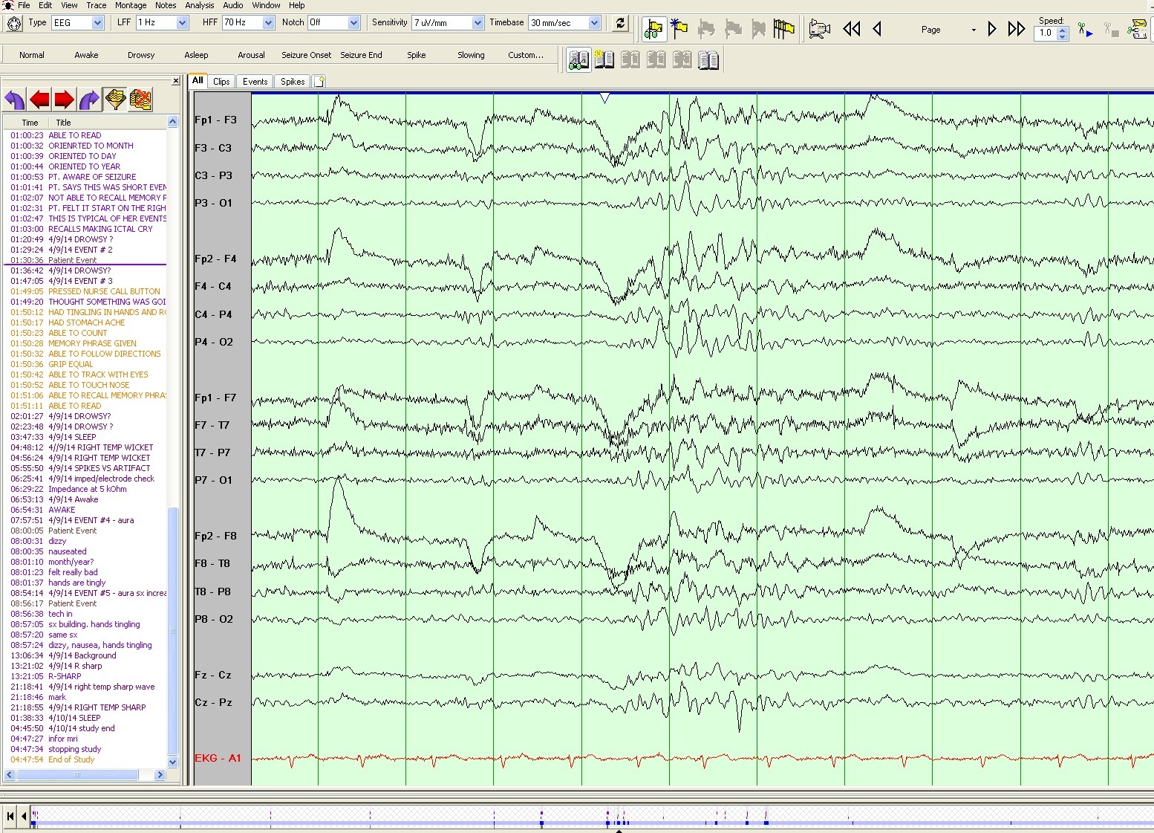Click the red next event arrow
The image size is (1154, 833).
coord(65,100)
